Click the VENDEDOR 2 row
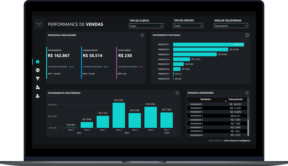Screen dimensions: 288x166 (217, 108)
